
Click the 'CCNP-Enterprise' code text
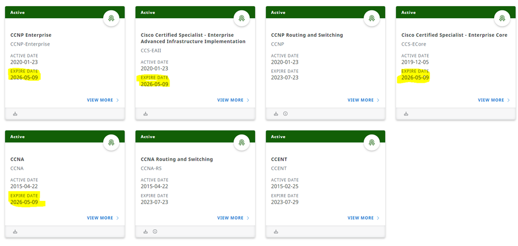pyautogui.click(x=30, y=44)
